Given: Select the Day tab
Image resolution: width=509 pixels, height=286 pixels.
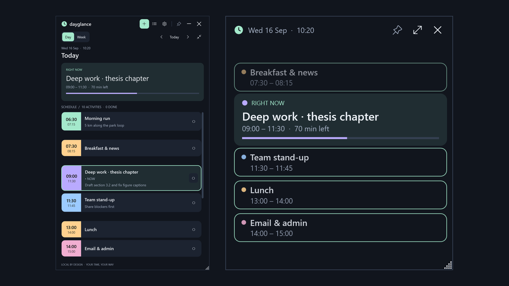Looking at the screenshot, I should [x=68, y=37].
